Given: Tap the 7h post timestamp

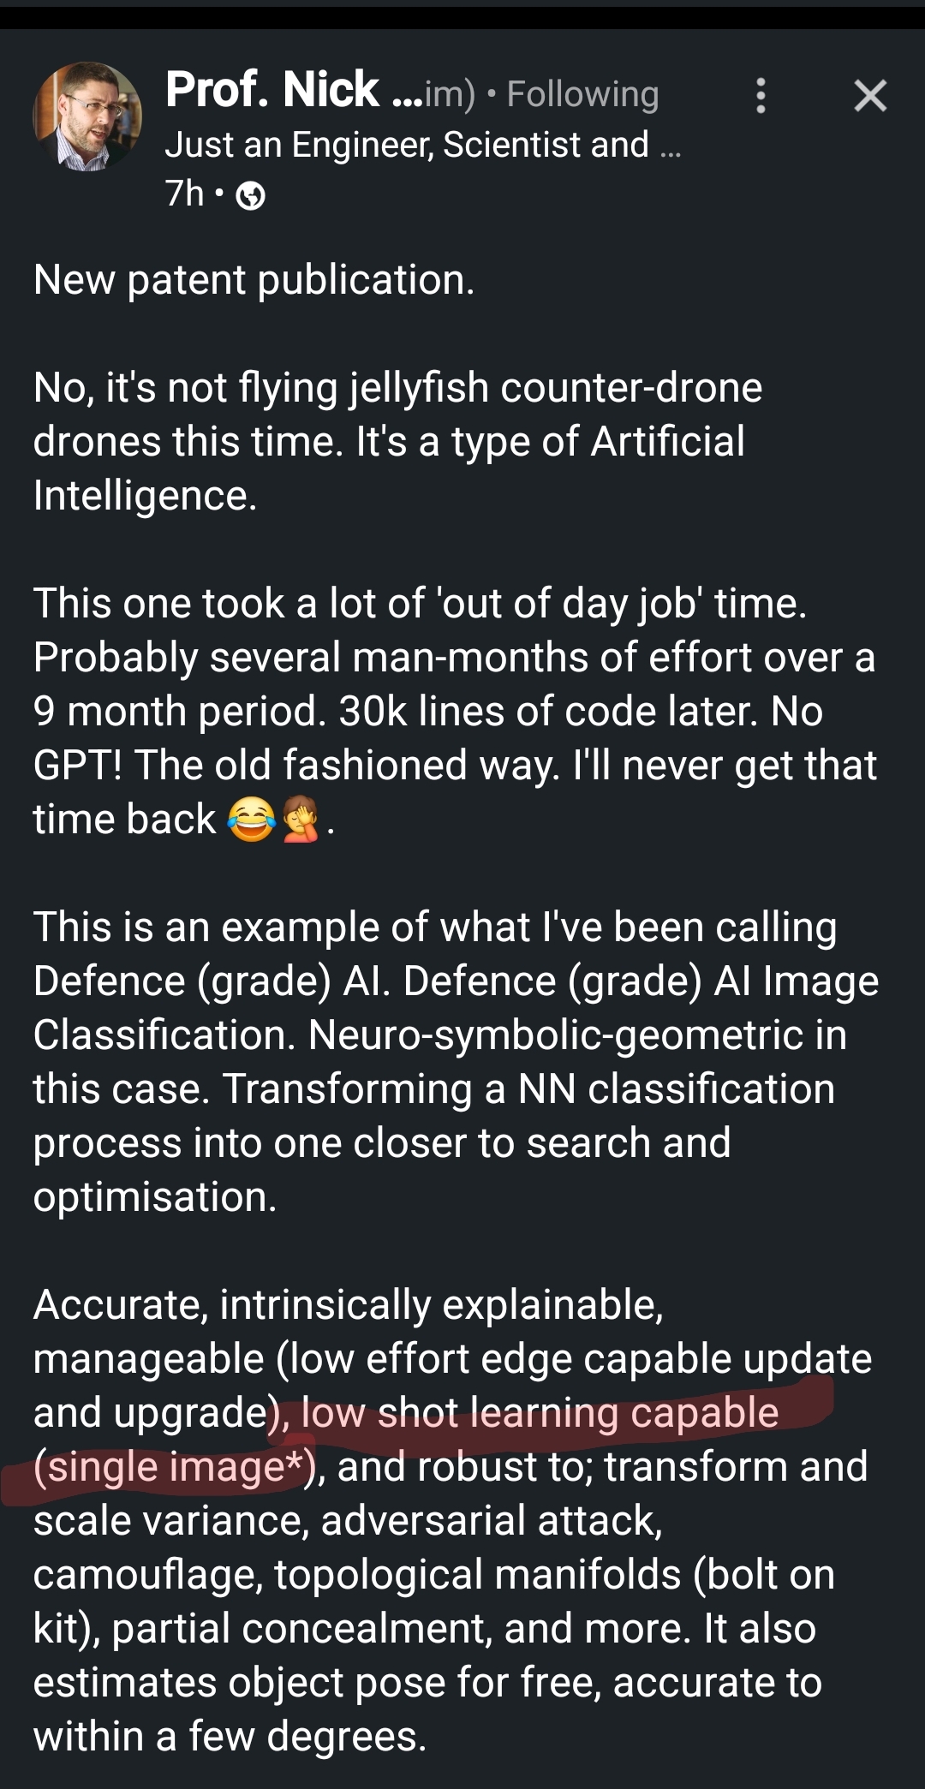Looking at the screenshot, I should [184, 194].
